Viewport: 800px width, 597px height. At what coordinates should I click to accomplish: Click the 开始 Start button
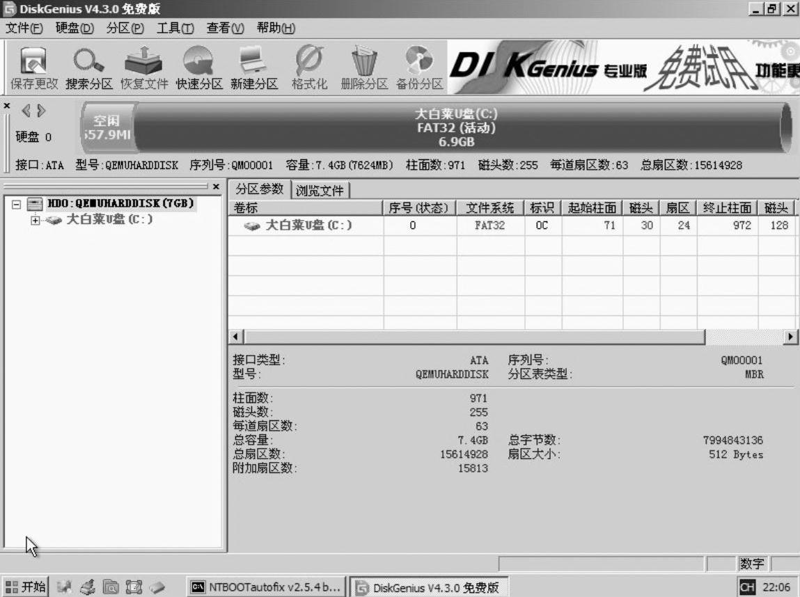point(26,587)
